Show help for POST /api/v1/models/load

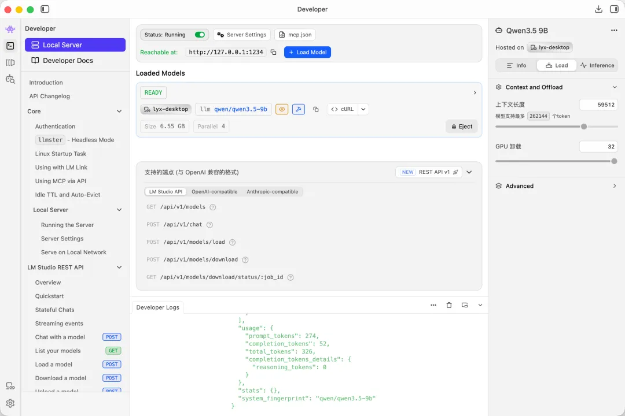233,242
